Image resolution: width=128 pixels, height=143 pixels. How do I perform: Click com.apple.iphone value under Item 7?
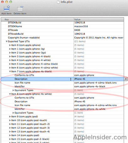point(84,75)
